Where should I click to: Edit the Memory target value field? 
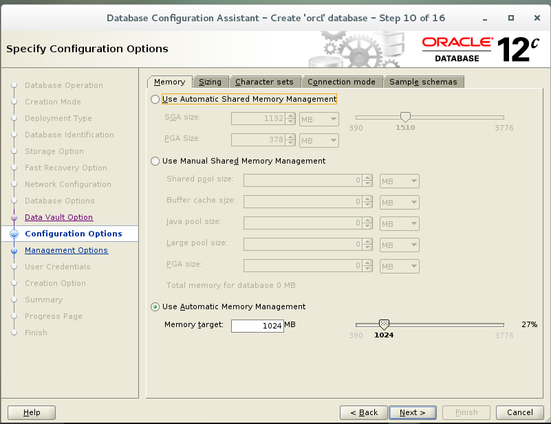(257, 324)
